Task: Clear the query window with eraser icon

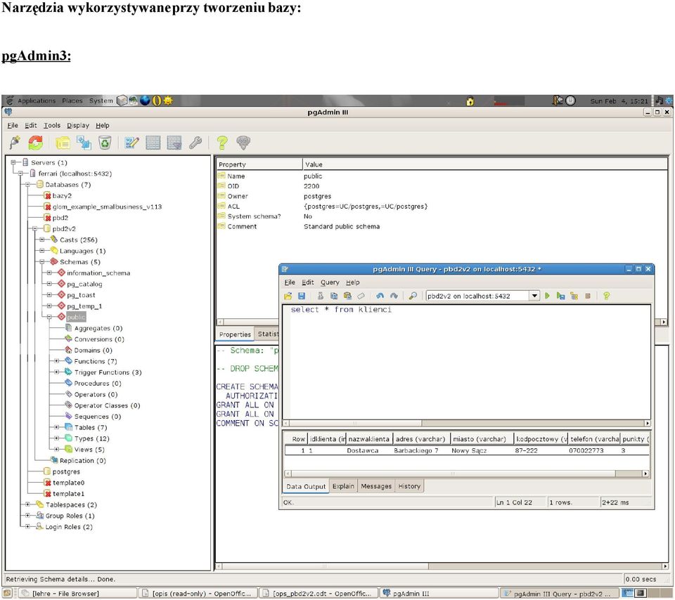Action: click(x=361, y=296)
